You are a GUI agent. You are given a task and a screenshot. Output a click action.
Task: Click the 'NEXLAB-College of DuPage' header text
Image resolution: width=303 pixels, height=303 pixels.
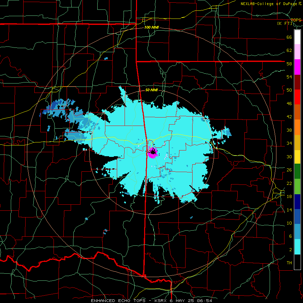coord(269,4)
